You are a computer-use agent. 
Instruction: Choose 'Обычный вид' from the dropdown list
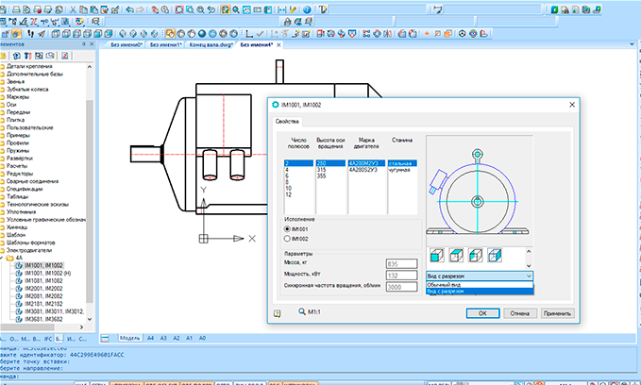coord(480,284)
